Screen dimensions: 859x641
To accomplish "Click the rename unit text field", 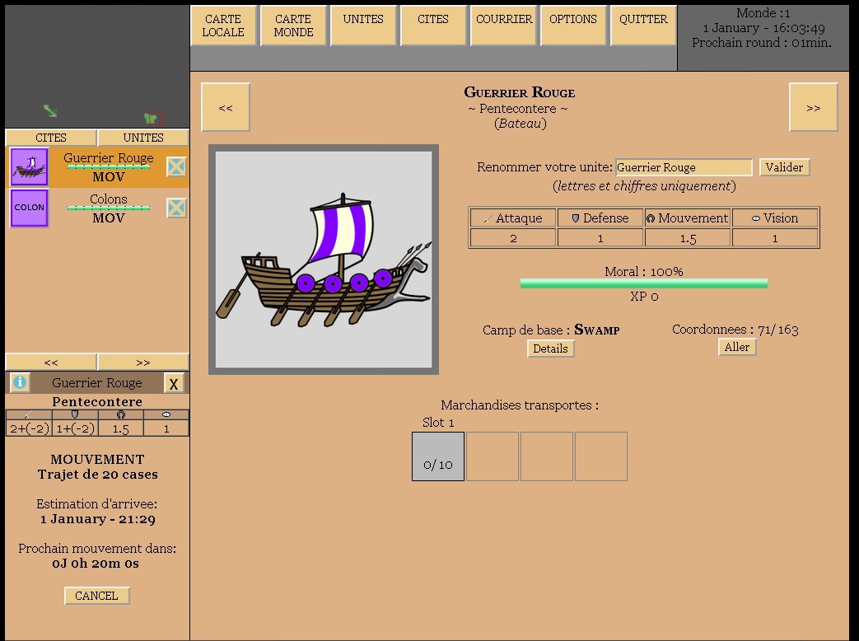I will 684,167.
